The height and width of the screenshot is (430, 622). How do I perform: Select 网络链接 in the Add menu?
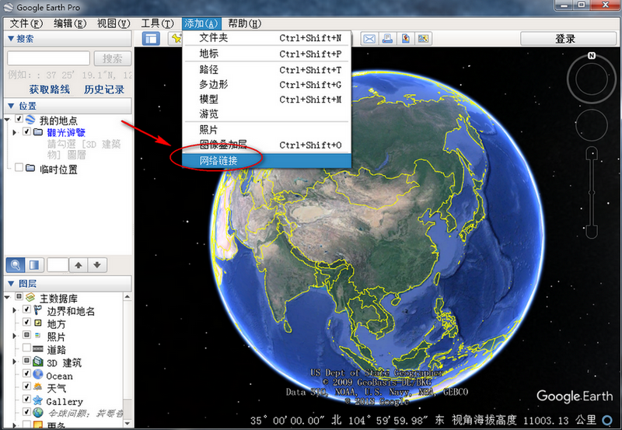click(x=219, y=160)
